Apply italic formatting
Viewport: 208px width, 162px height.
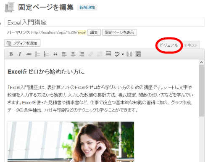(20, 54)
